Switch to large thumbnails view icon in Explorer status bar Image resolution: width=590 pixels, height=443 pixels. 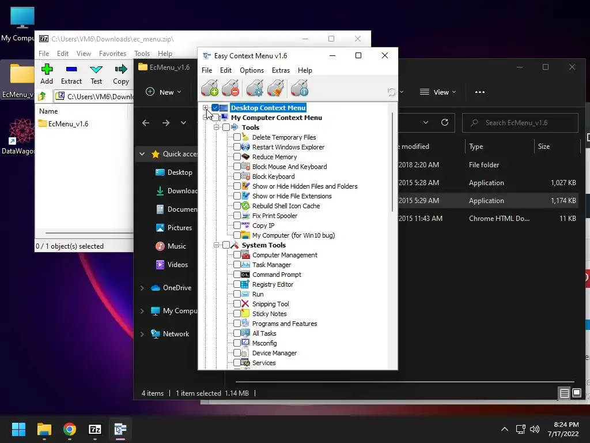(577, 393)
